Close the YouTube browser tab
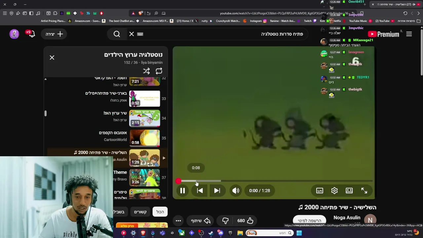The width and height of the screenshot is (423, 238). click(x=373, y=4)
